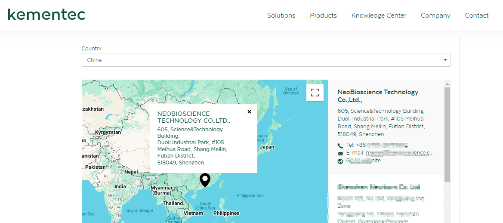Click the Pakistan label on map
The height and width of the screenshot is (223, 503).
point(95,167)
